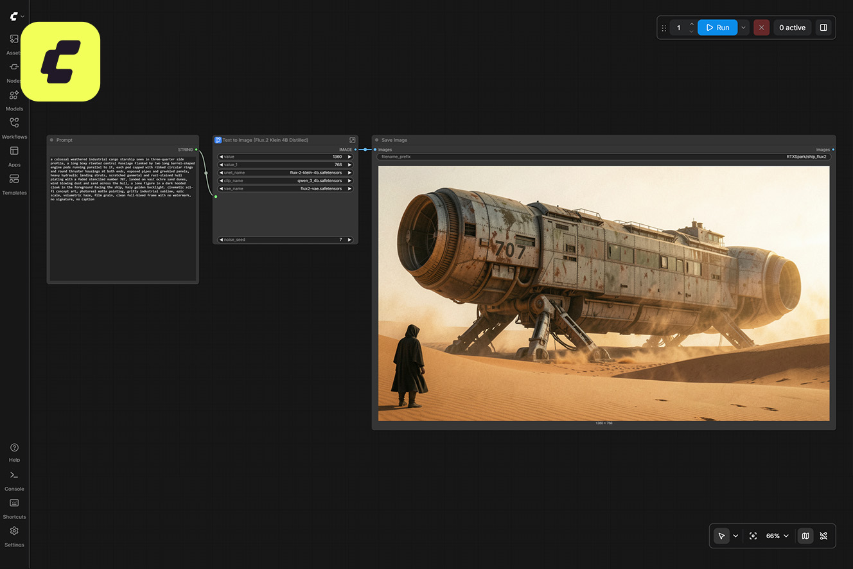Viewport: 853px width, 569px height.
Task: Select the pointer select mode tool
Action: (722, 536)
